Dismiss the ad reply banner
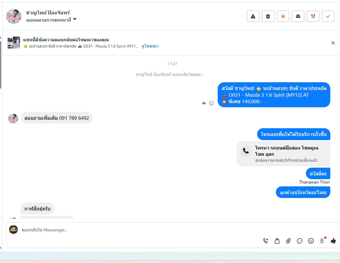The height and width of the screenshot is (263, 340). point(333,43)
